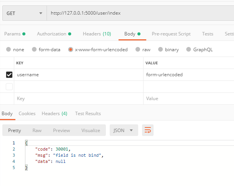Click the request URL field

pos(139,13)
